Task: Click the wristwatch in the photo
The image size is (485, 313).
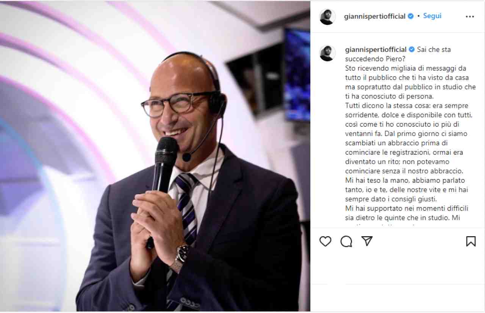Action: pyautogui.click(x=181, y=257)
